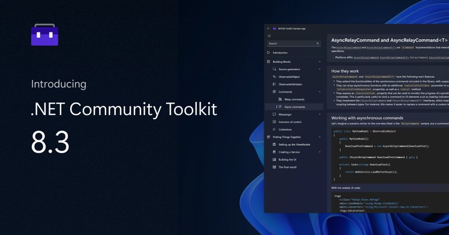This screenshot has width=449, height=235.
Task: Click the xmlns:viewModels code line
Action: [369, 204]
